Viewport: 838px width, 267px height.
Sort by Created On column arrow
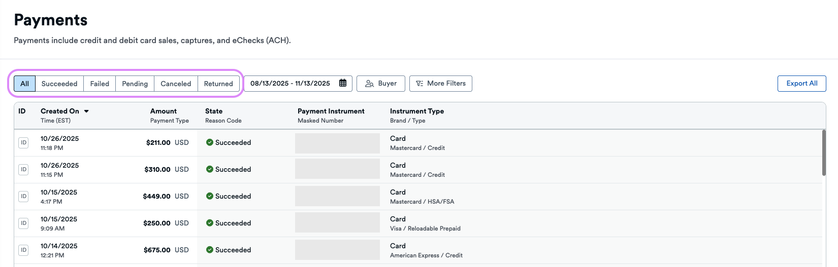(86, 111)
